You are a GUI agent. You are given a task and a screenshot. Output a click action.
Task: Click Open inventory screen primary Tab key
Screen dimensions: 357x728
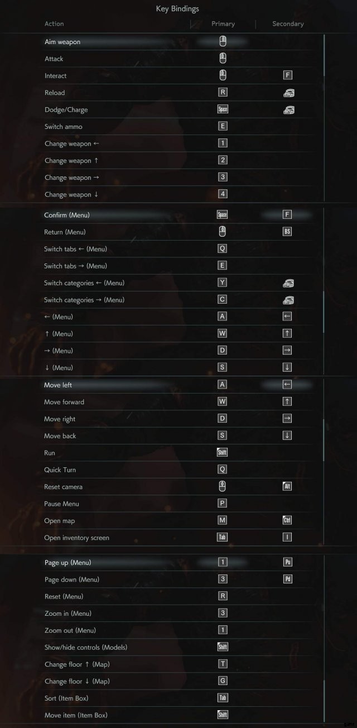(x=223, y=538)
